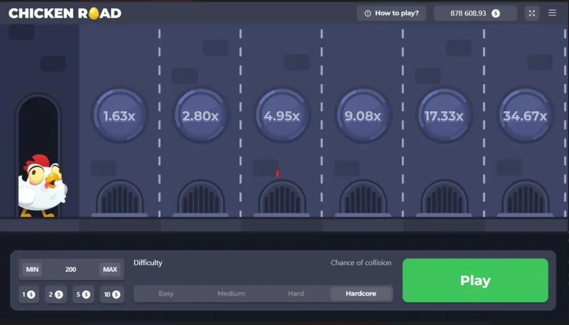This screenshot has height=325, width=569.
Task: Click the 2.80x multiplier coin
Action: [200, 116]
